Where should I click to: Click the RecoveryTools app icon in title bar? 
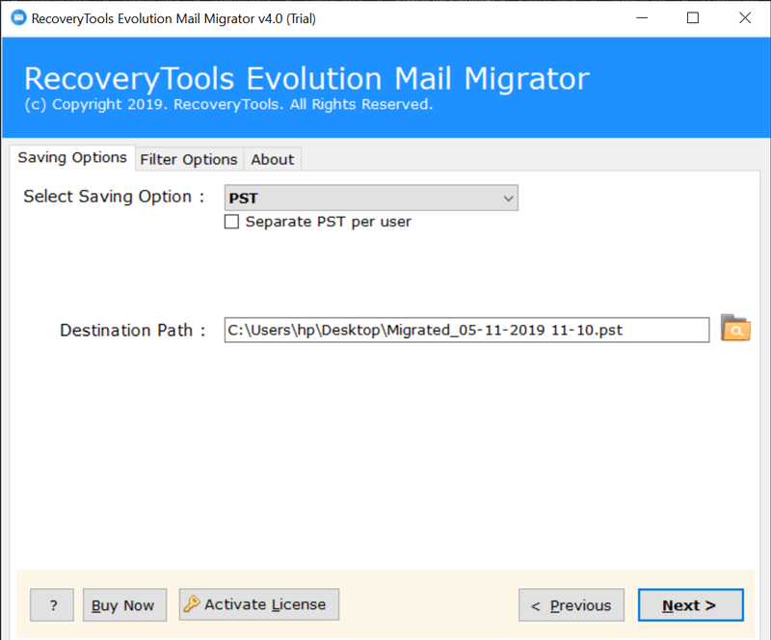coord(18,18)
